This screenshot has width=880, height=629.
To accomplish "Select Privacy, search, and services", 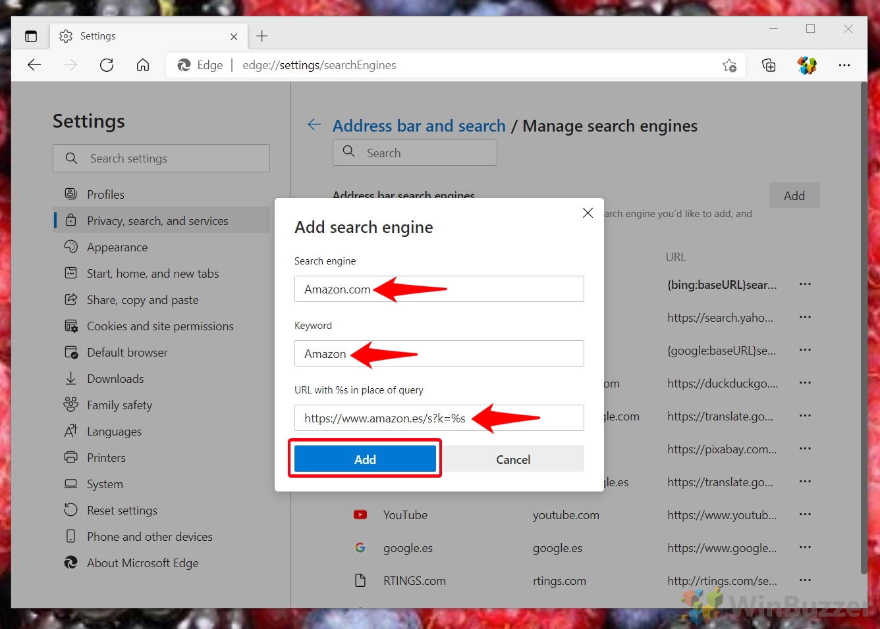I will tap(161, 221).
